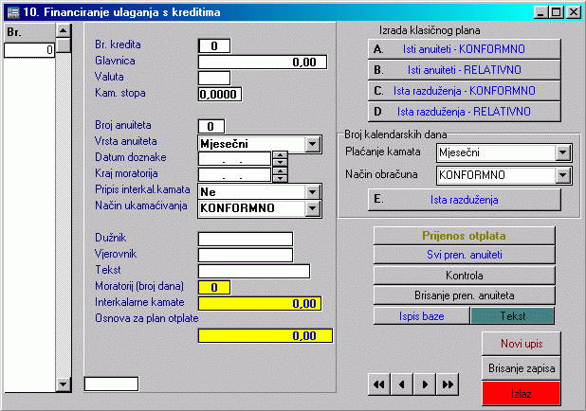Click Brisanje pren. anuiteta button
The height and width of the screenshot is (411, 586).
pyautogui.click(x=465, y=295)
